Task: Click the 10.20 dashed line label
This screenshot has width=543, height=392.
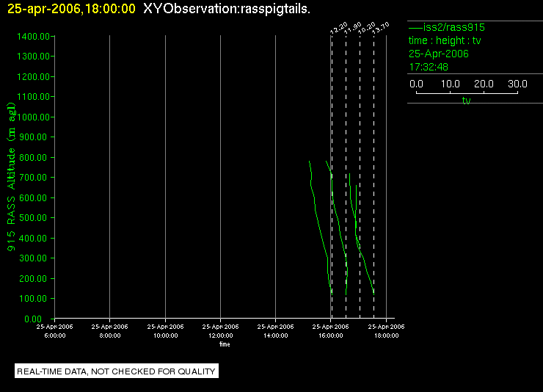Action: 366,28
